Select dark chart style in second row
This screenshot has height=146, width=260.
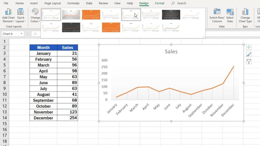pyautogui.click(x=71, y=27)
